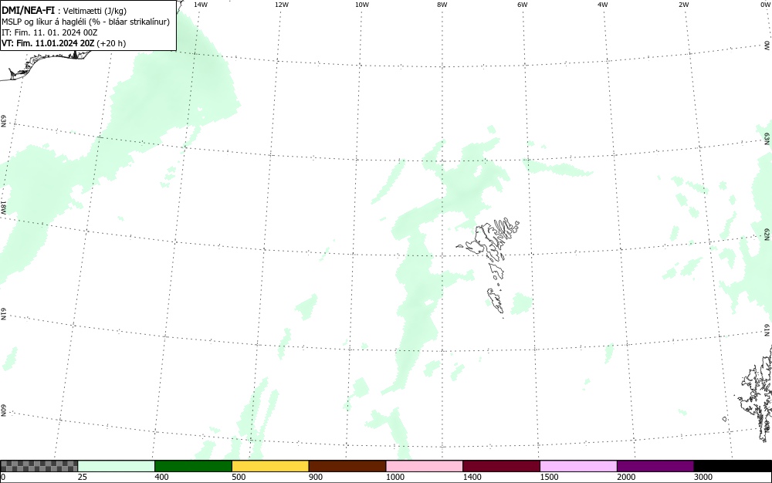
Task: Select the legend value "1400"
Action: point(472,477)
